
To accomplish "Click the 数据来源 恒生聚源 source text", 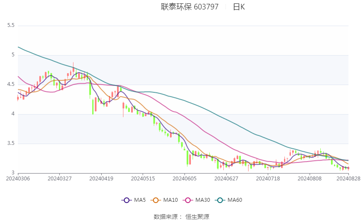I will click(x=181, y=217).
